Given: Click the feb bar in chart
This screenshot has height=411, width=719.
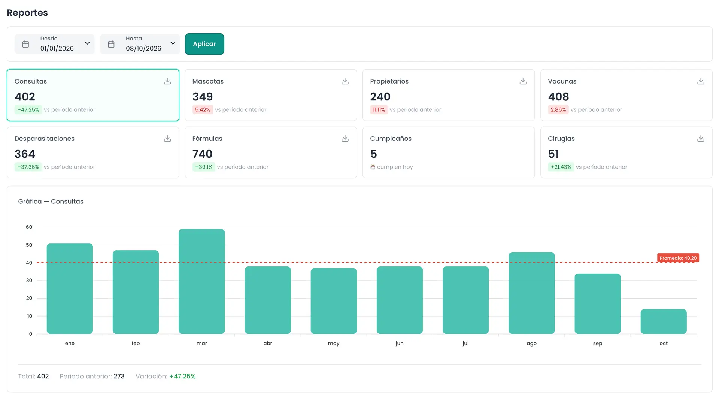Looking at the screenshot, I should (136, 292).
